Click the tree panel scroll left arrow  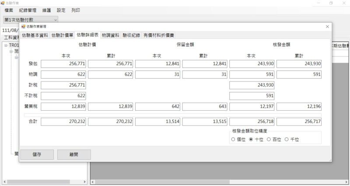(x=5, y=182)
